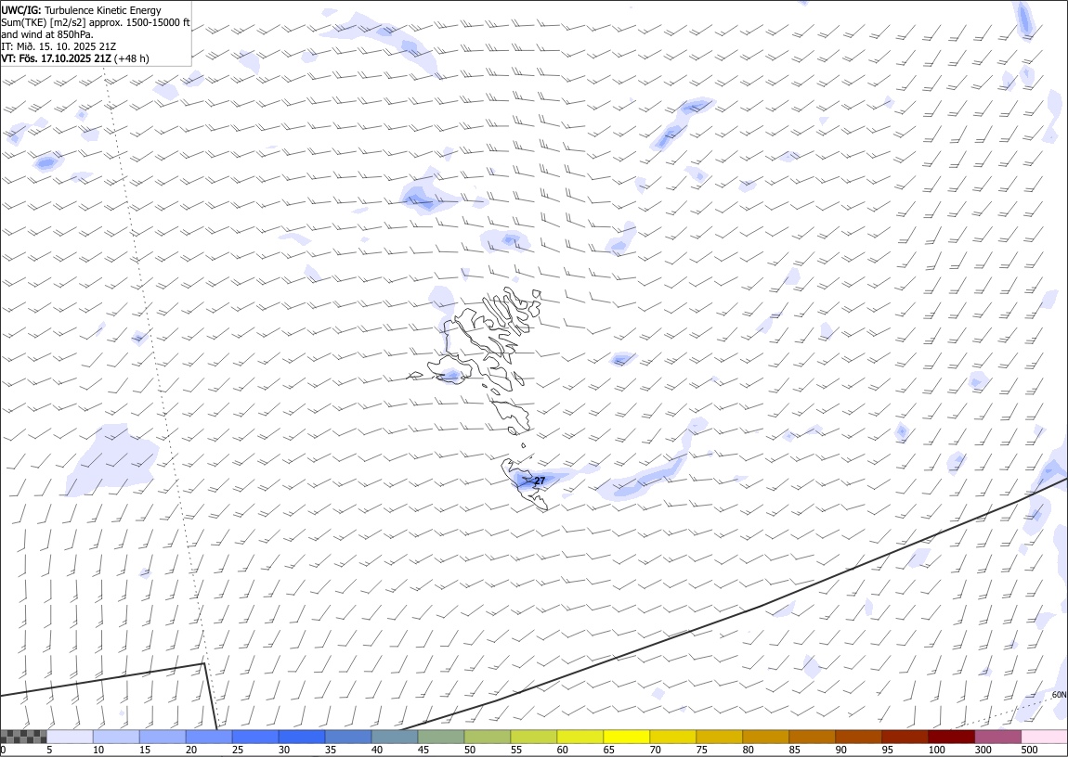Screen dimensions: 1068x757
Task: Click the legend scale label '65'
Action: 608,750
